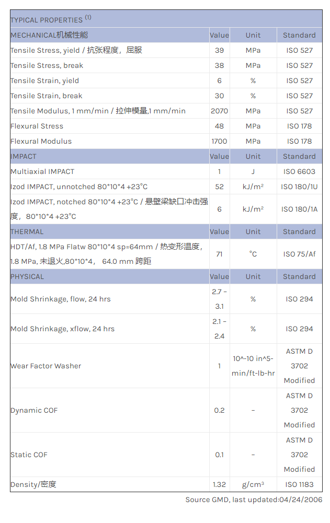Screen dimensions: 330x523
Task: Click the TYPICAL PROPERTIES table title
Action: point(46,20)
